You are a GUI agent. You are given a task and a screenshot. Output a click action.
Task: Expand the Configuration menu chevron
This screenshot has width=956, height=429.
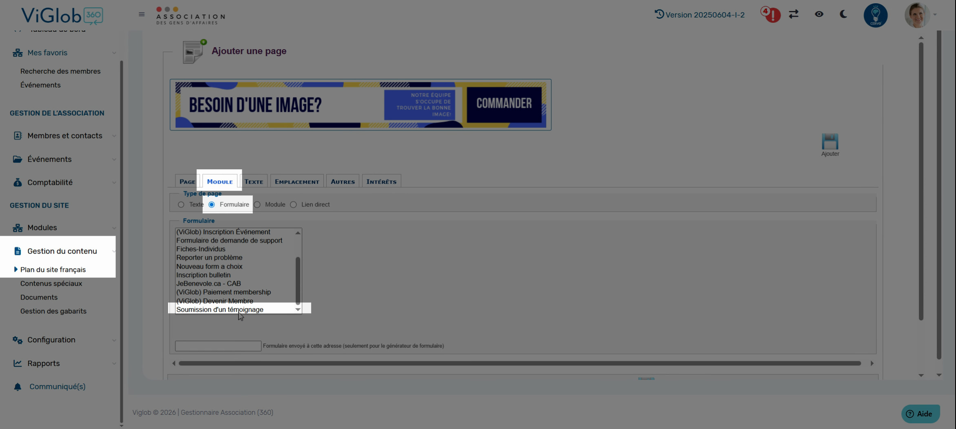pos(114,340)
